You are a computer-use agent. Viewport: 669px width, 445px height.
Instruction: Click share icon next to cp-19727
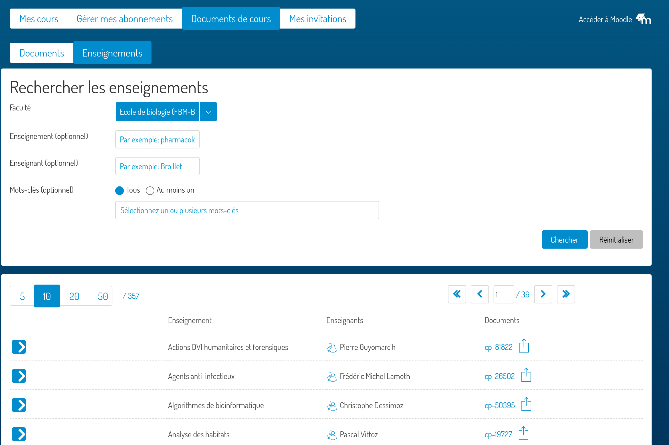pyautogui.click(x=523, y=433)
